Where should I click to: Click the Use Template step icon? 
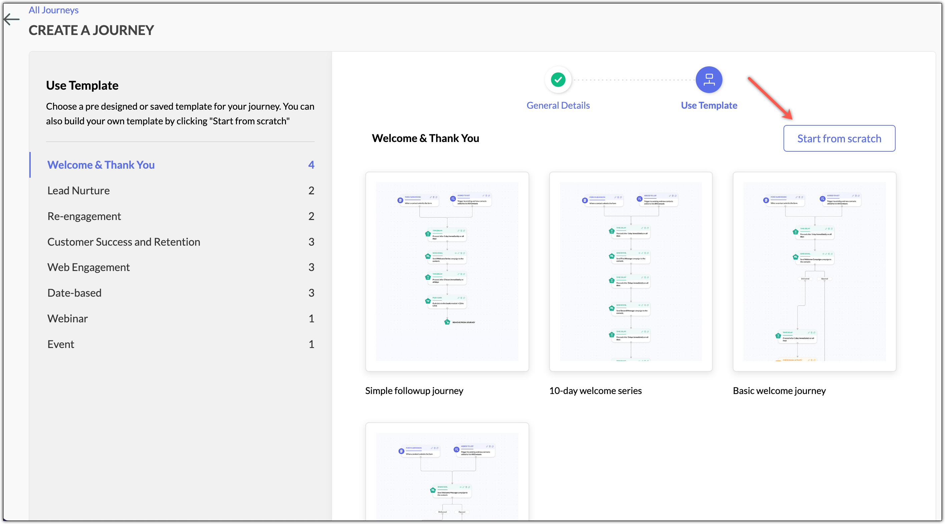click(x=709, y=80)
